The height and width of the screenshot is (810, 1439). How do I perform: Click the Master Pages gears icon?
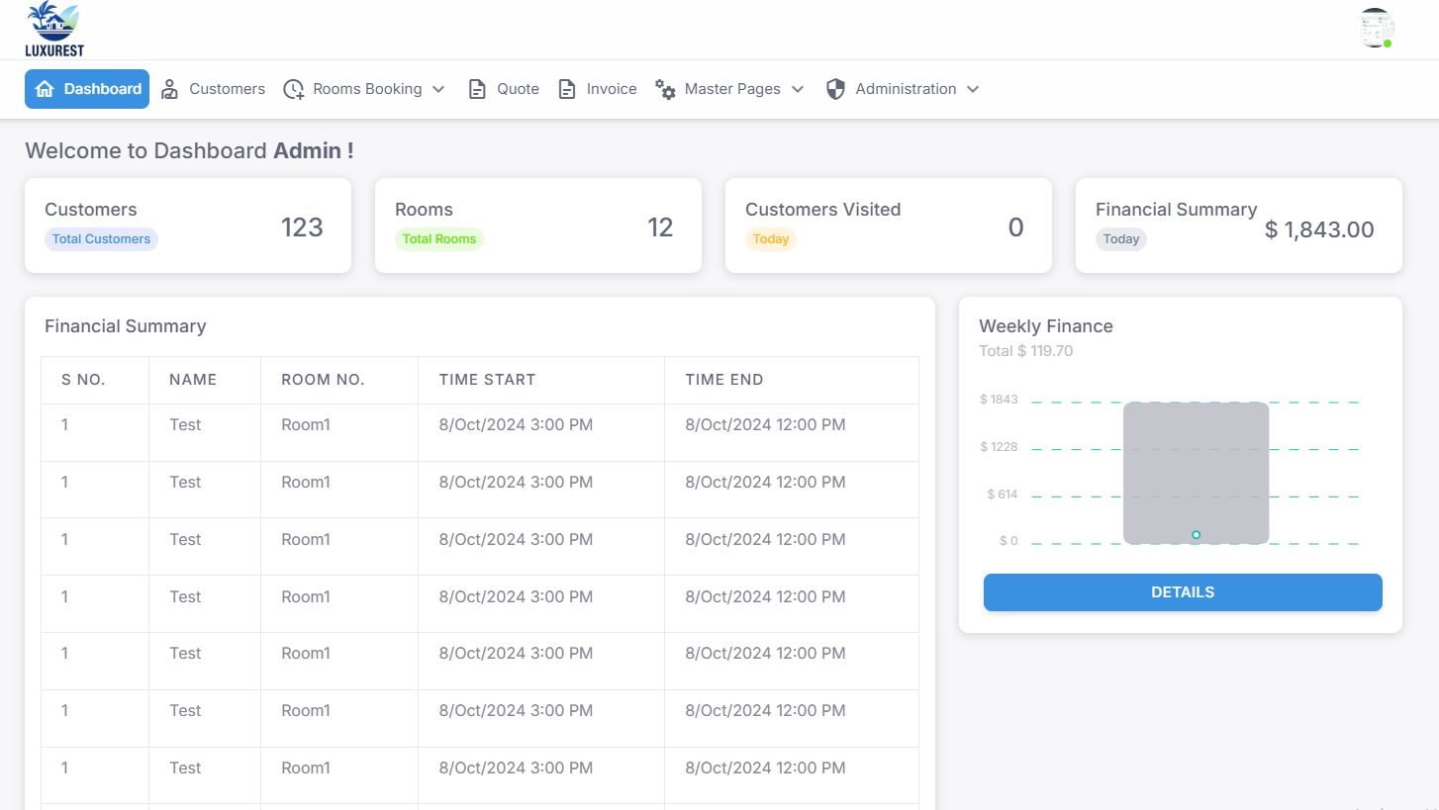(x=665, y=89)
